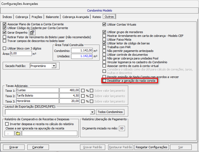The image size is (199, 152).
Task: Enable Associar centro de custo à conta virtual
Action: click(104, 66)
